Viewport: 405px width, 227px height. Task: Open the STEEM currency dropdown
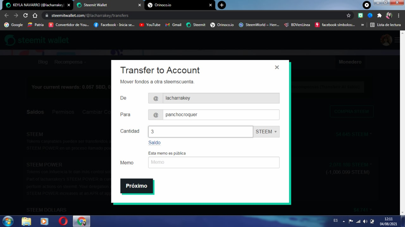(266, 132)
